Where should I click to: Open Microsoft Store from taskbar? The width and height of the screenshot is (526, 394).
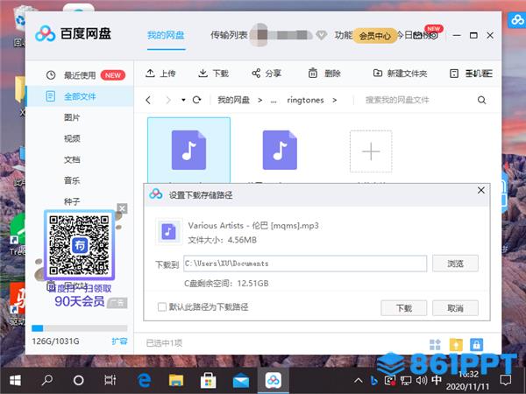click(x=208, y=380)
